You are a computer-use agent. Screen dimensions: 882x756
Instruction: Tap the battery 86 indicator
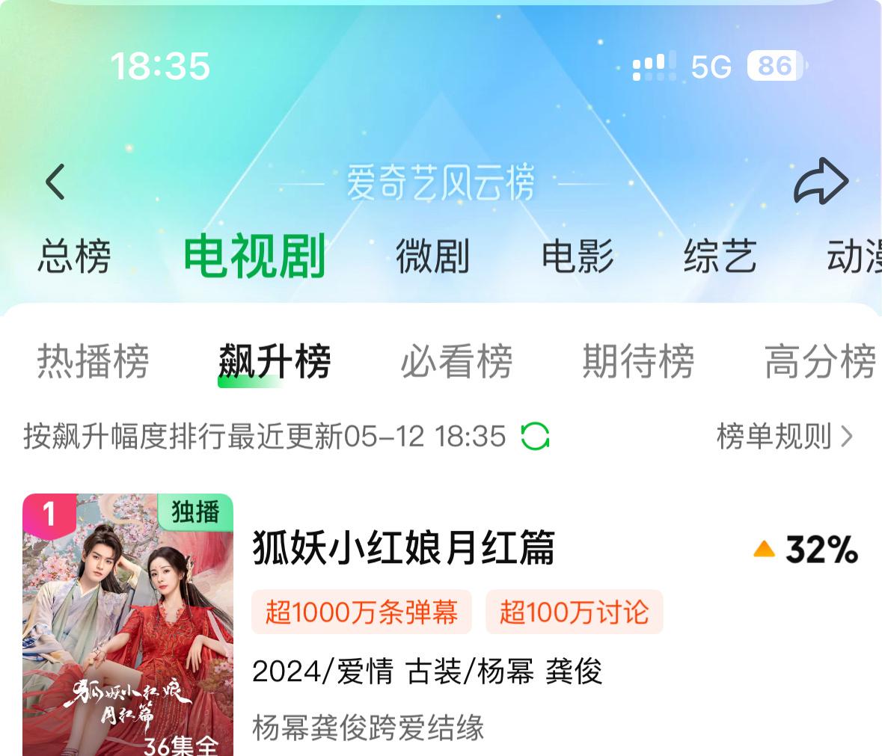click(x=777, y=66)
